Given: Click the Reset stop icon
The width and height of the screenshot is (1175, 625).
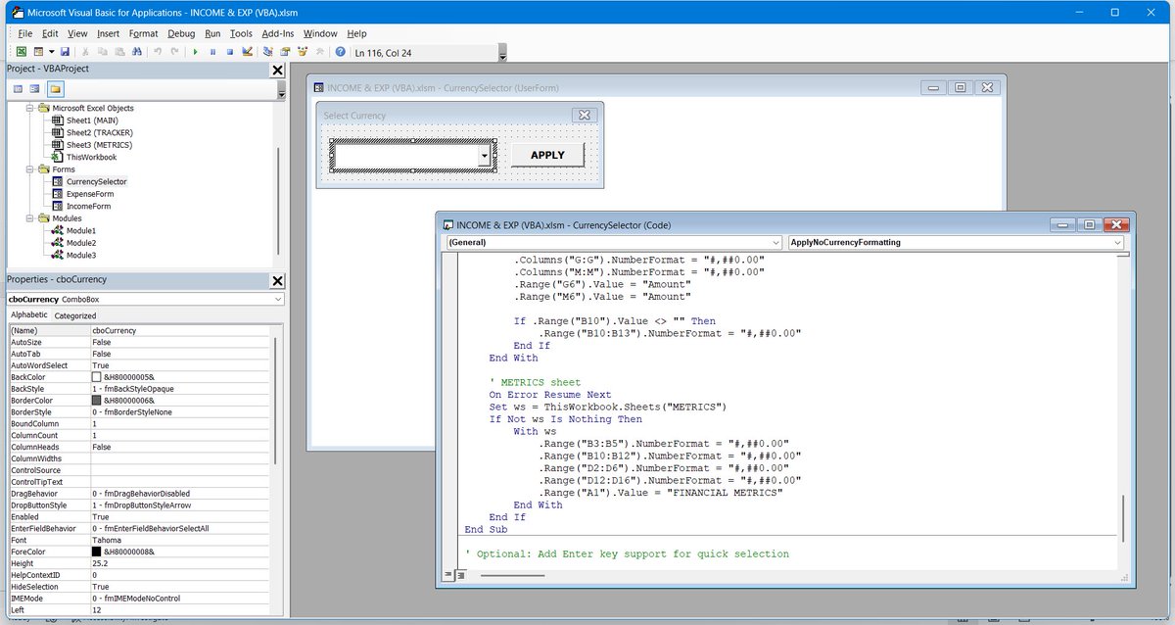Looking at the screenshot, I should pos(229,51).
